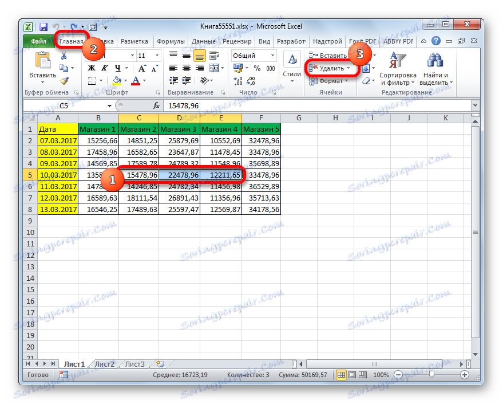This screenshot has height=404, width=503.
Task: Decrease indent icon
Action: 173,81
